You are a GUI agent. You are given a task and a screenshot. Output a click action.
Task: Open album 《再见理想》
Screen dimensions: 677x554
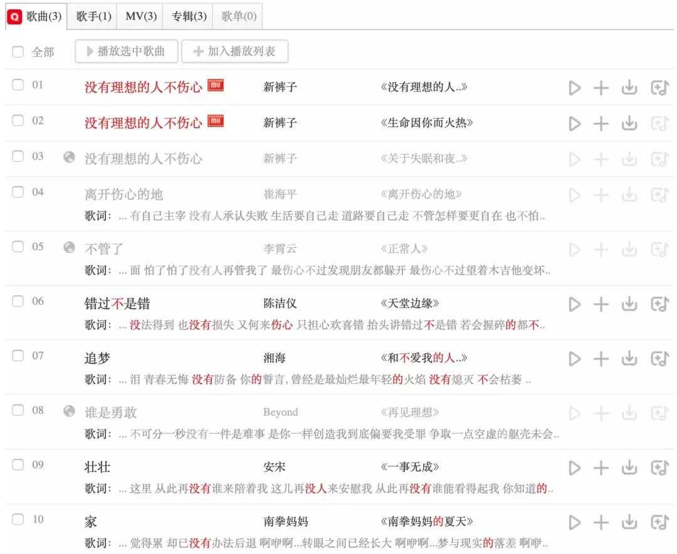(410, 413)
